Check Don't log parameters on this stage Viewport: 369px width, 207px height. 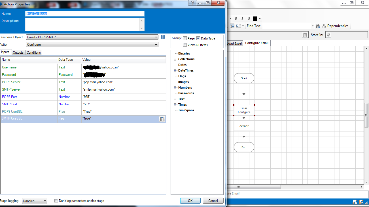tap(56, 201)
